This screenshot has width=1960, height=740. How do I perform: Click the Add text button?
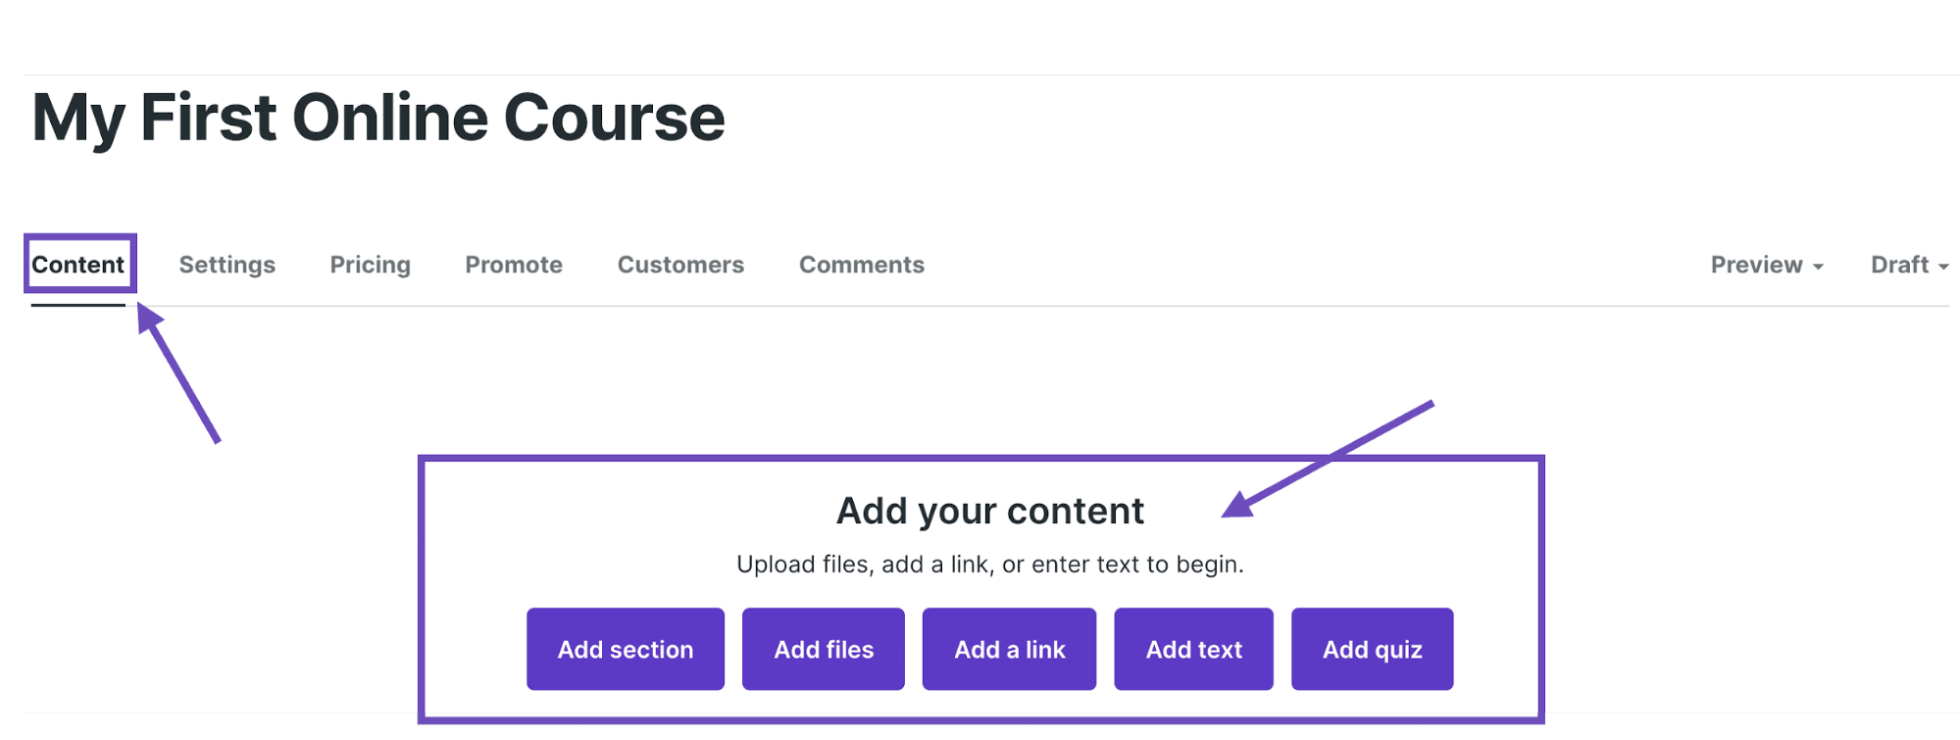coord(1193,648)
